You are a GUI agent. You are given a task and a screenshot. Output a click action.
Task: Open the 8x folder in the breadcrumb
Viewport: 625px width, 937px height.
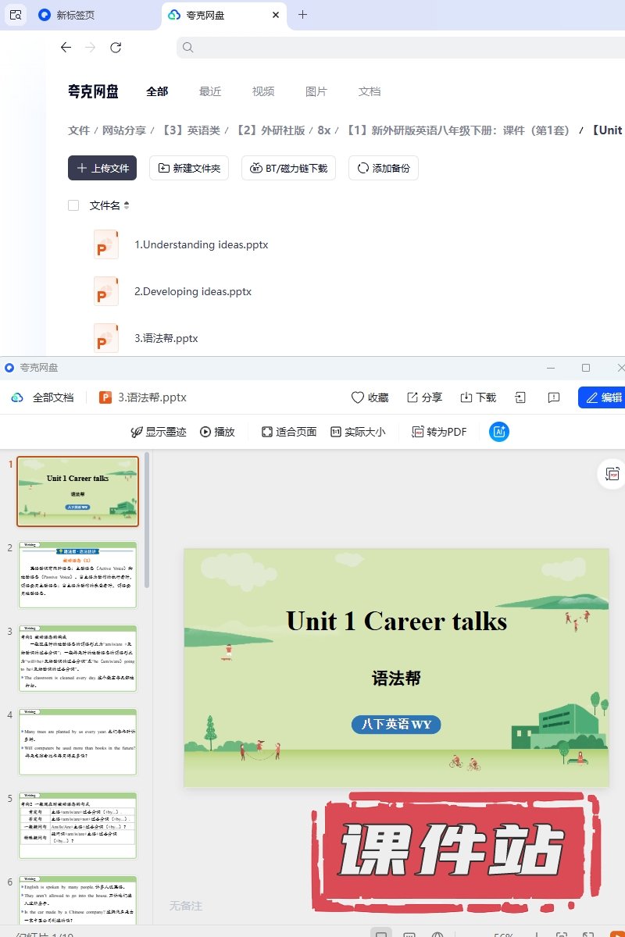tap(323, 130)
